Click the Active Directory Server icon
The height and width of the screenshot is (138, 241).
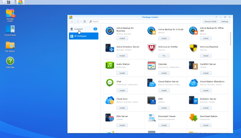tap(110, 48)
